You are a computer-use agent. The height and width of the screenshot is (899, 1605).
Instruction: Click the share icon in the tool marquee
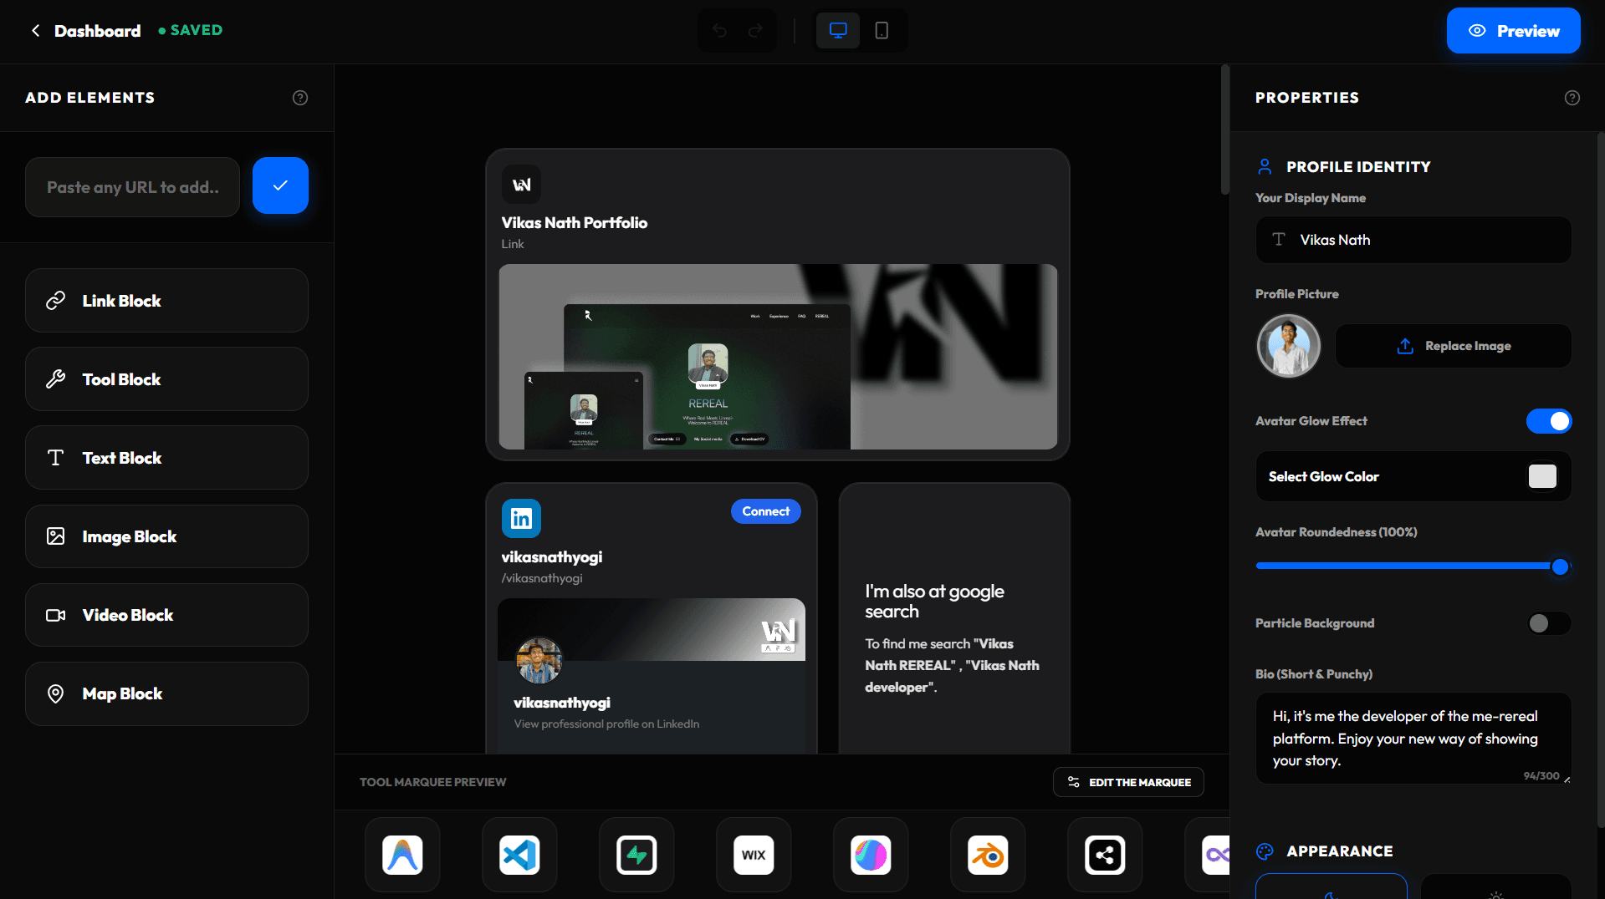(1104, 855)
